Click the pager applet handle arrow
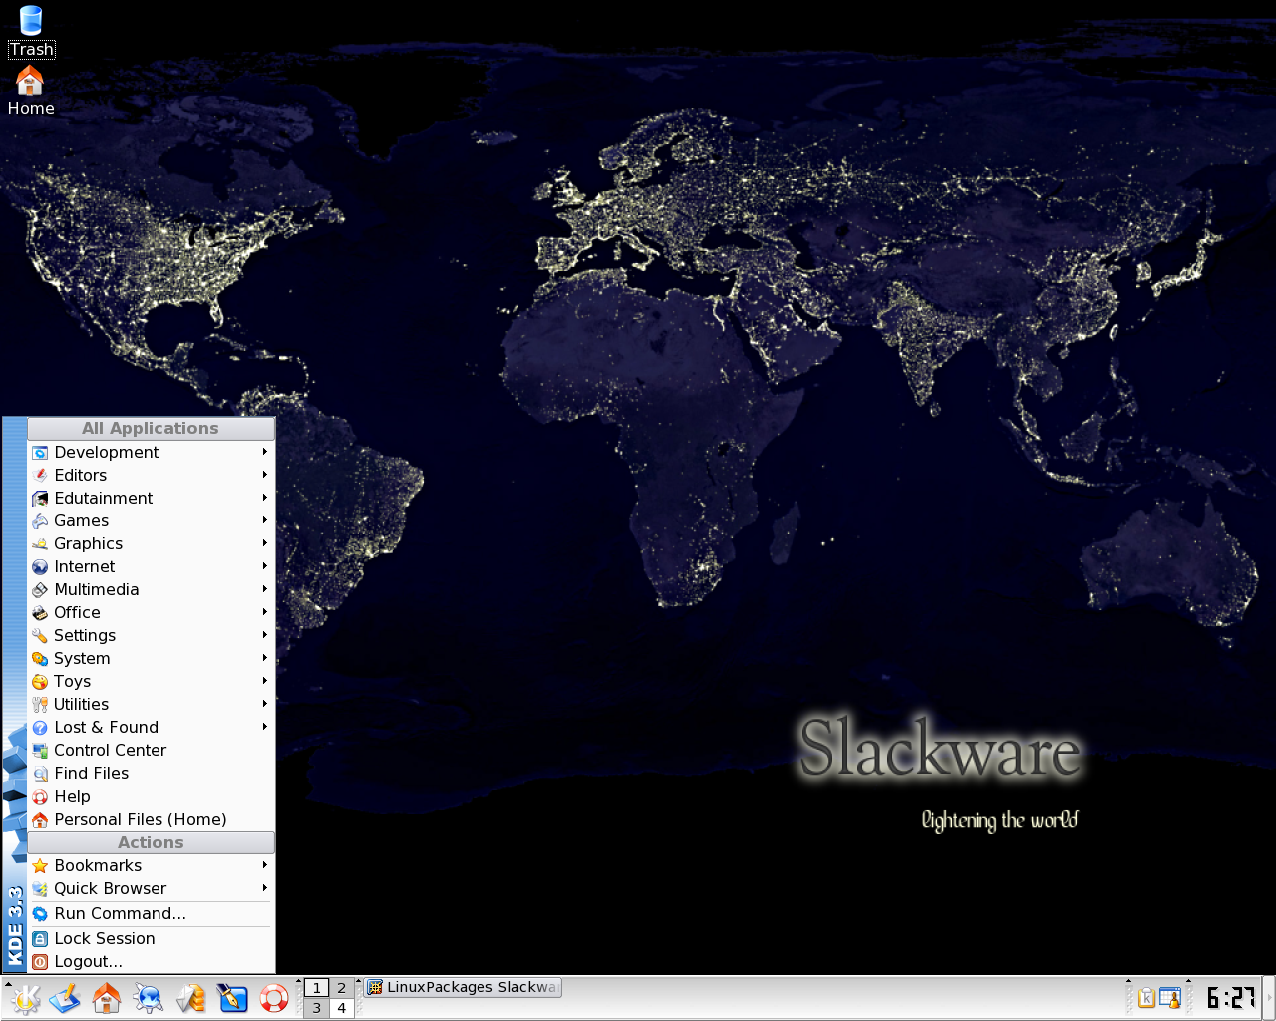The image size is (1276, 1021). (301, 983)
